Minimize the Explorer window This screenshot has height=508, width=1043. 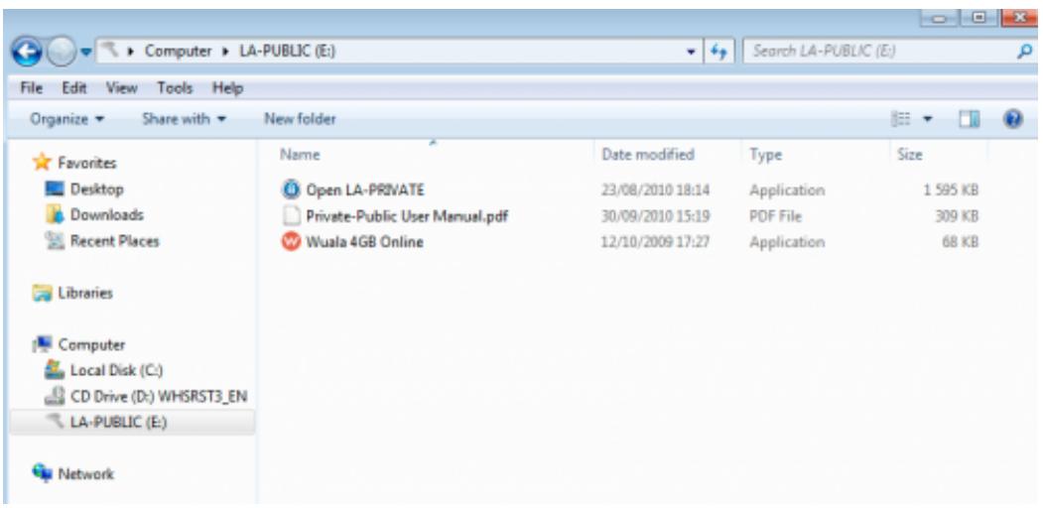click(939, 19)
